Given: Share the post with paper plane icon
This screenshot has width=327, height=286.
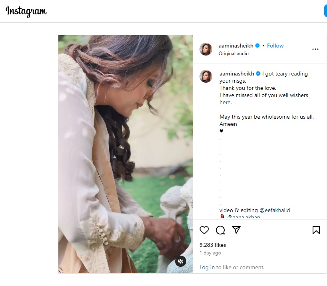Looking at the screenshot, I should pyautogui.click(x=236, y=230).
